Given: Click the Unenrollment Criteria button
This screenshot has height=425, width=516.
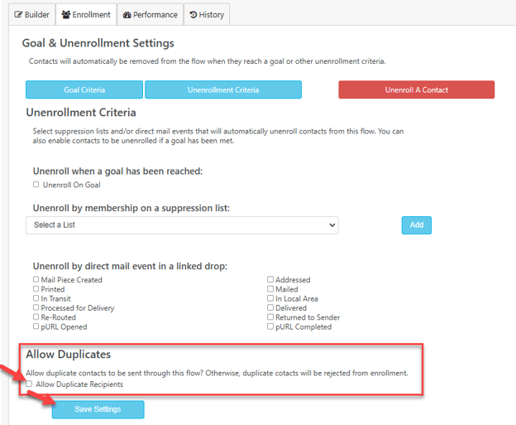Looking at the screenshot, I should (223, 89).
